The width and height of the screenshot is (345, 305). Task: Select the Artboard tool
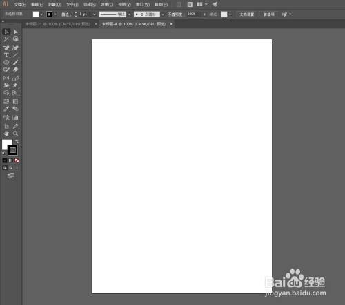[x=6, y=126]
